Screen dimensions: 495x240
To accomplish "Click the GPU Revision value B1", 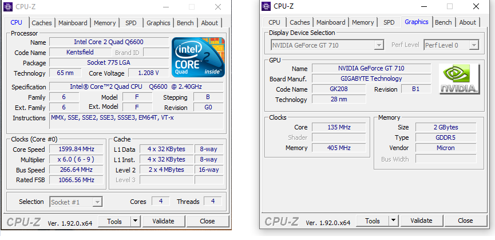I will click(x=416, y=89).
